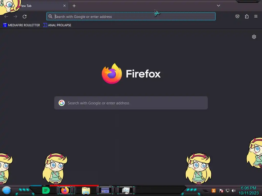Open the purple window app in taskbar
The image size is (262, 196).
click(105, 190)
